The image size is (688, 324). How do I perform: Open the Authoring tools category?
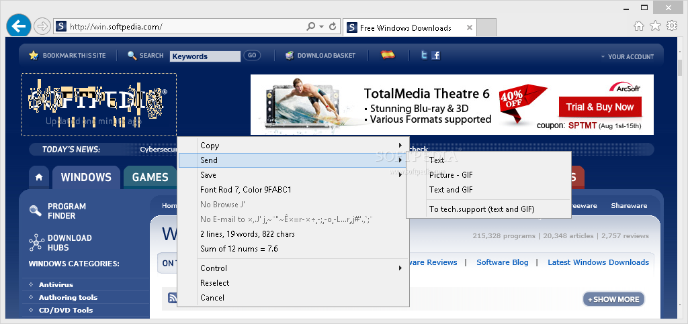(68, 297)
